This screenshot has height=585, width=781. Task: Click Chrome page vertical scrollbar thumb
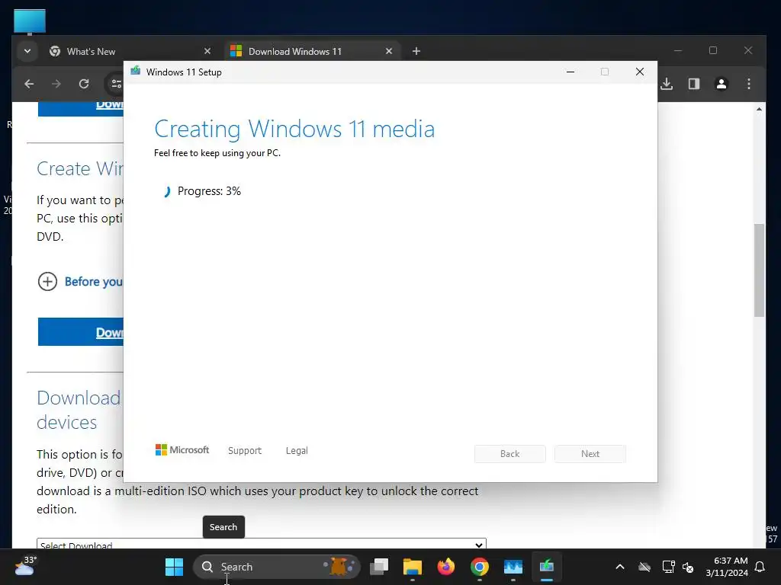[759, 270]
